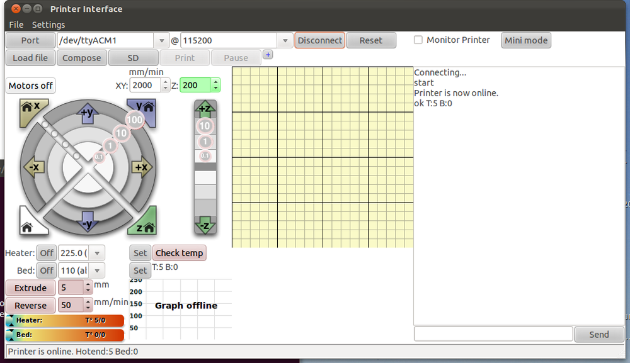The image size is (630, 363).
Task: Open the Settings menu
Action: [x=49, y=25]
